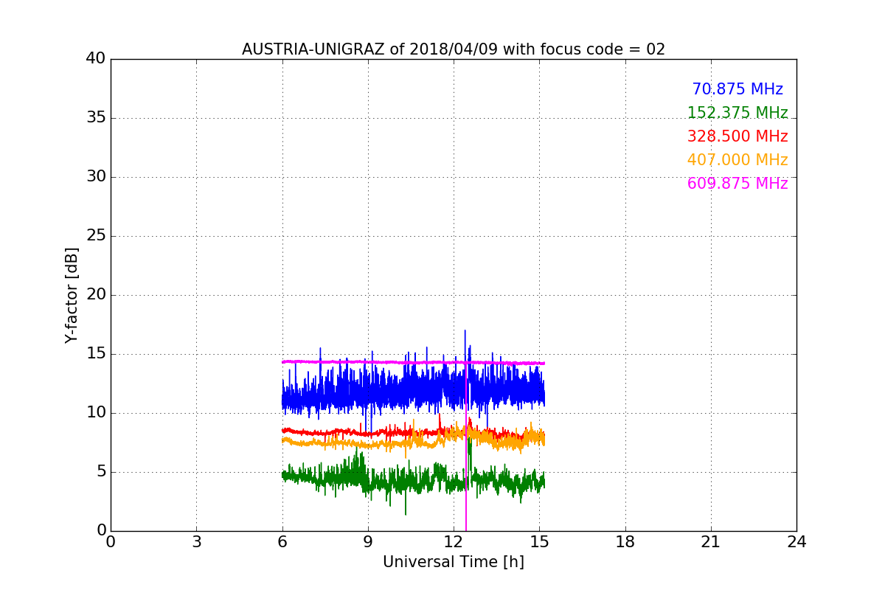This screenshot has width=885, height=590.
Task: Click the y-axis tick label 35
Action: pyautogui.click(x=96, y=118)
